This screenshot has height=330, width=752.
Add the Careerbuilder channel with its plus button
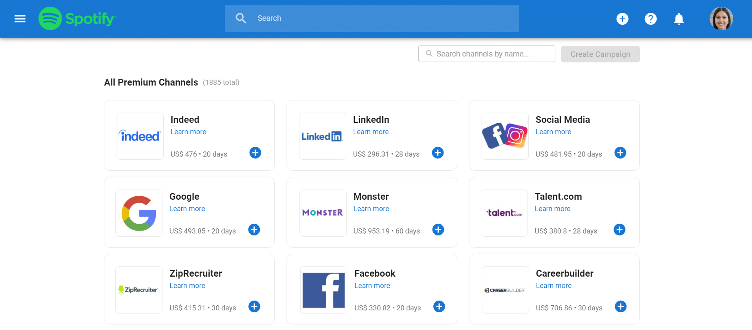(621, 306)
